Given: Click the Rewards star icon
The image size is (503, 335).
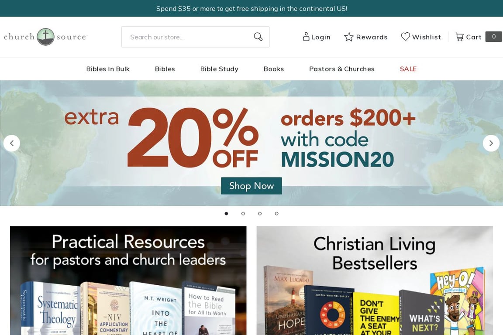Looking at the screenshot, I should click(349, 37).
